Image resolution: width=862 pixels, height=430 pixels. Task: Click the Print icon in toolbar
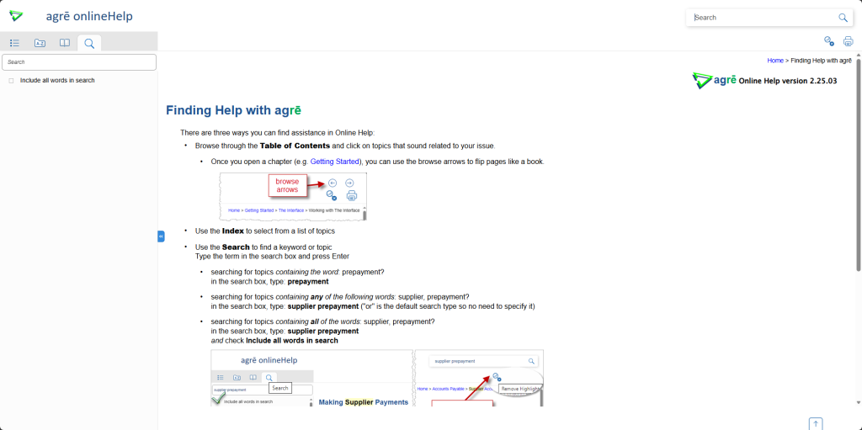click(x=849, y=40)
